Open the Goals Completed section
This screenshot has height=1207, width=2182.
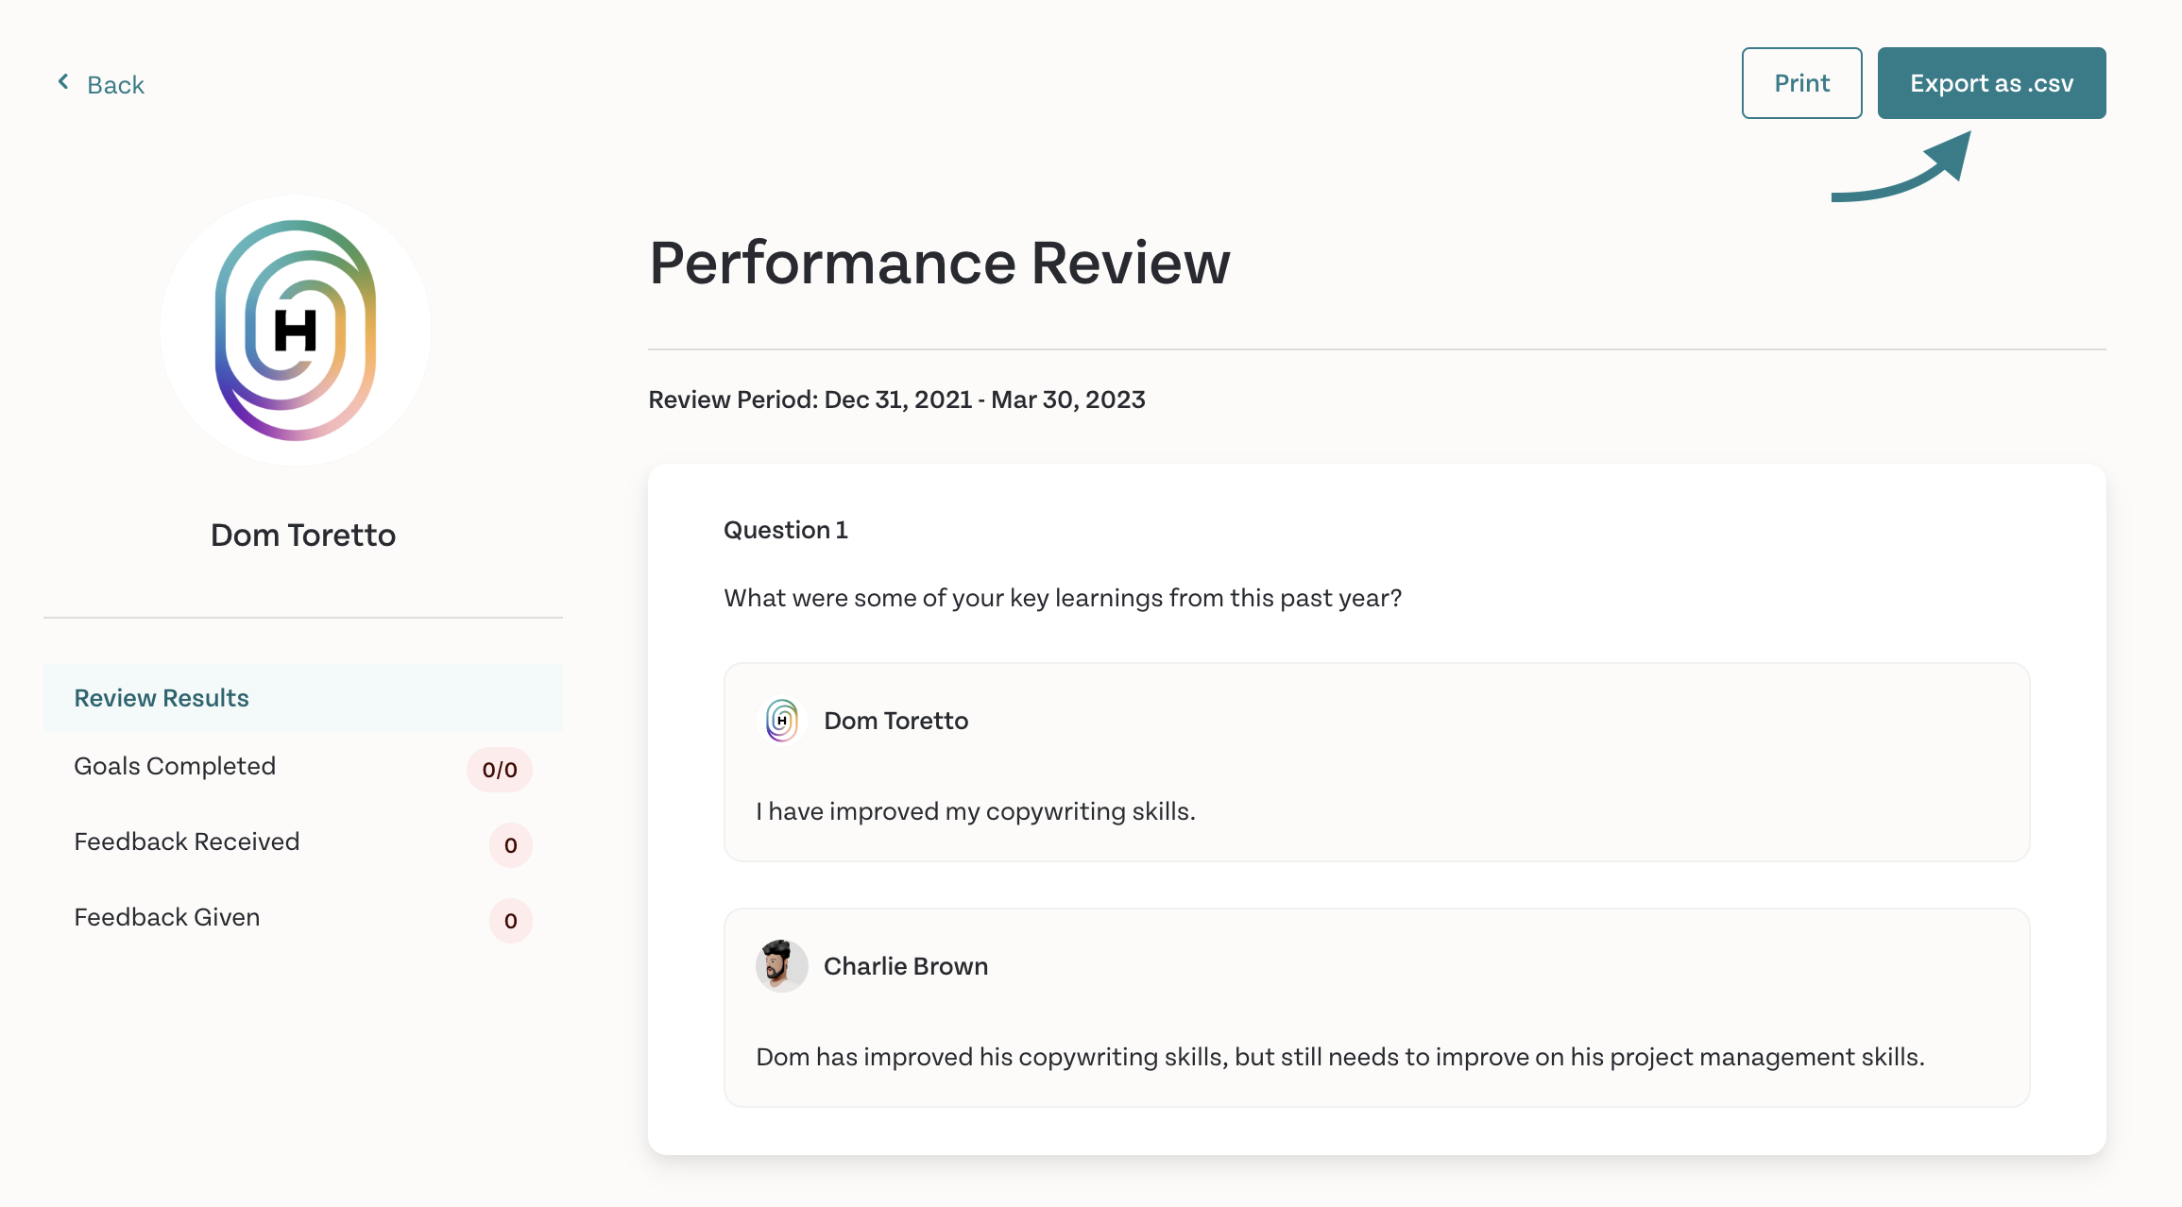[303, 767]
